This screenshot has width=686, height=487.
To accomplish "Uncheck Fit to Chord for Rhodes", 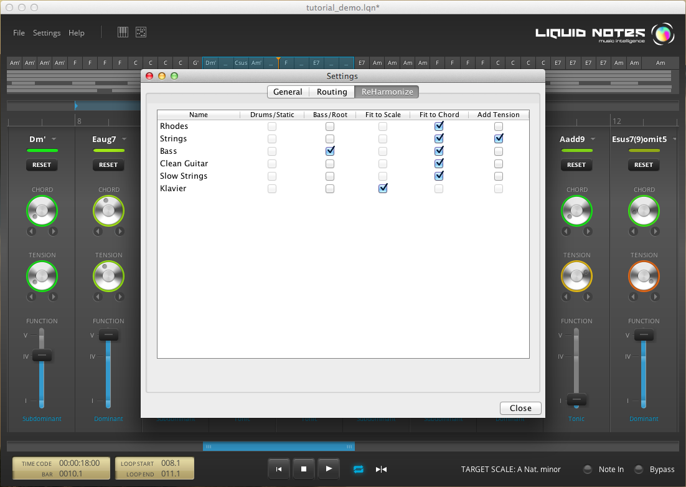I will click(439, 126).
